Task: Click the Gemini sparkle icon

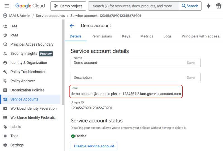Action: click(x=209, y=6)
